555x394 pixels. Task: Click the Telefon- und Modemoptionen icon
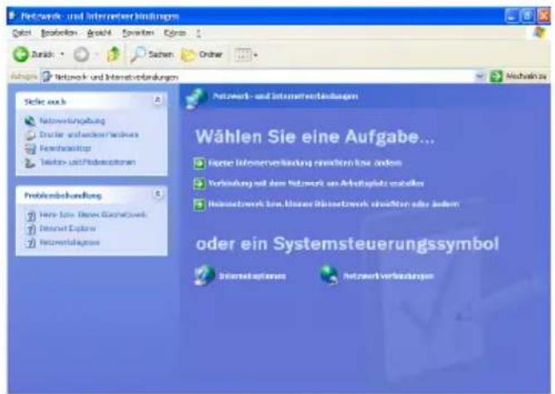(x=30, y=163)
